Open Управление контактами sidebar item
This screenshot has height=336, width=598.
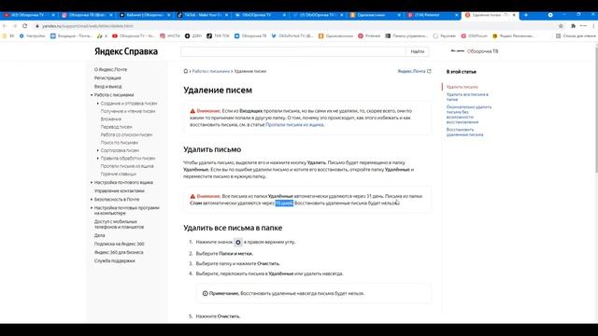[x=120, y=190]
